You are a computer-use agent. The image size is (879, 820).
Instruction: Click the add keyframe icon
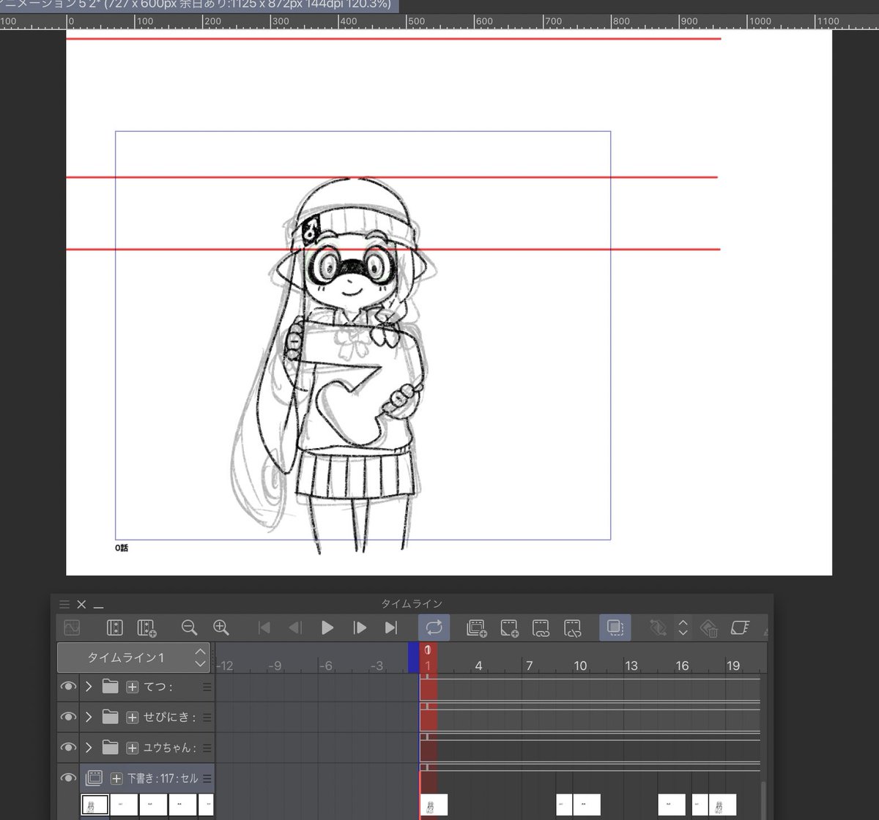point(658,627)
